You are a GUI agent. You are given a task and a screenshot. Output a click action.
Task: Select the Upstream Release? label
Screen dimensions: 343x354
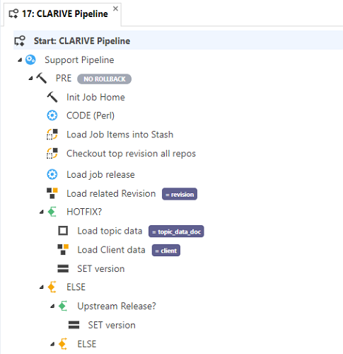[117, 306]
